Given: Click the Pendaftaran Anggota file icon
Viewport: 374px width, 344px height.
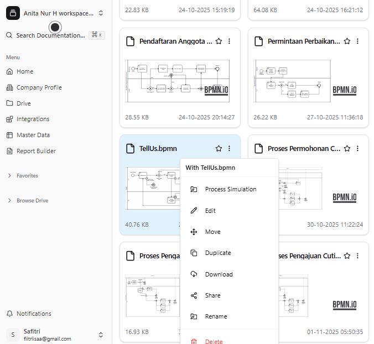Looking at the screenshot, I should (x=130, y=41).
